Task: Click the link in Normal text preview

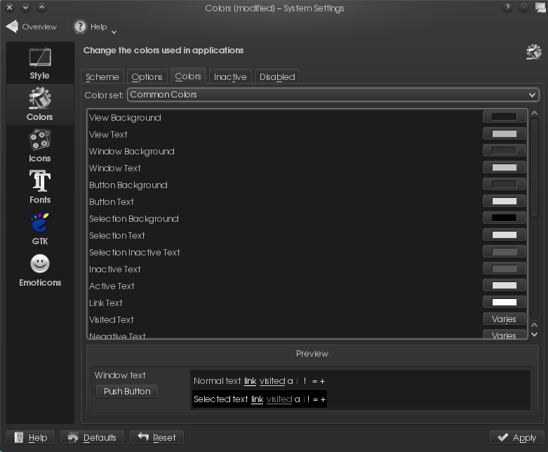Action: [x=250, y=381]
